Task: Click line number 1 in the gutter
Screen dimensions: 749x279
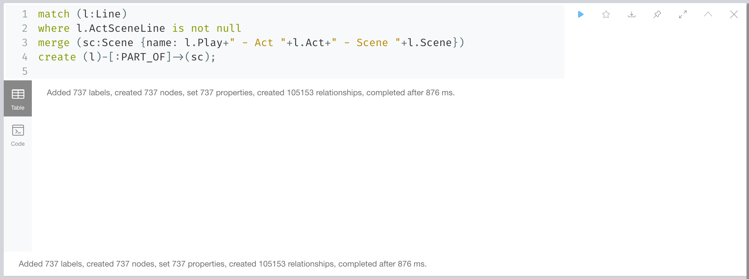Action: [25, 14]
